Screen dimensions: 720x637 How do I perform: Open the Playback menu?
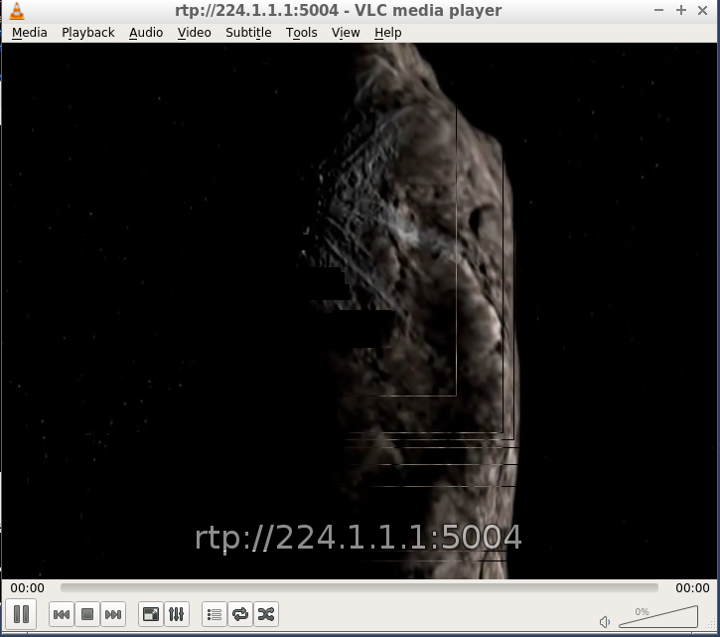(x=88, y=33)
